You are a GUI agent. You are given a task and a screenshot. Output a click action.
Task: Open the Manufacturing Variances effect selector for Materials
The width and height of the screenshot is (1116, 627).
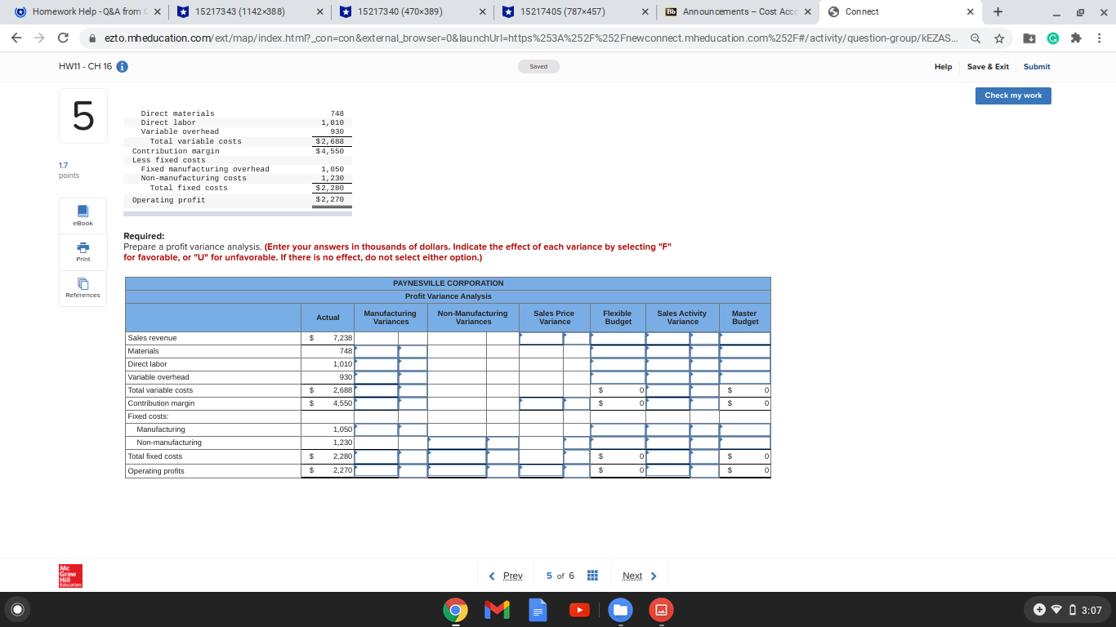coord(413,351)
